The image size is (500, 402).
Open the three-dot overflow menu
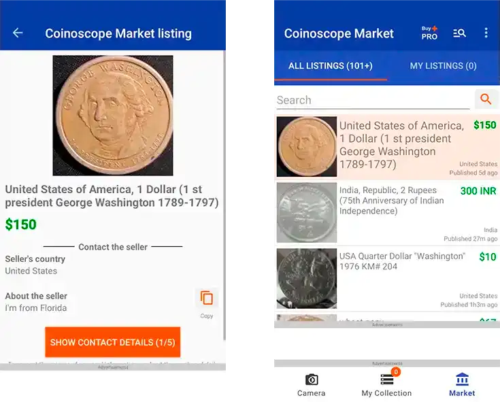click(x=486, y=33)
